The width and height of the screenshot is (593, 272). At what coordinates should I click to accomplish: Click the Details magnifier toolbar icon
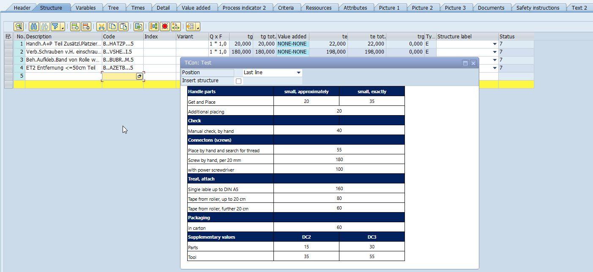[x=18, y=27]
